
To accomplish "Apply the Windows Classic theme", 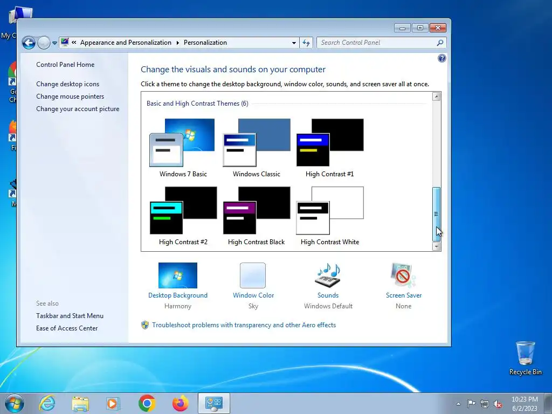I will coord(256,148).
